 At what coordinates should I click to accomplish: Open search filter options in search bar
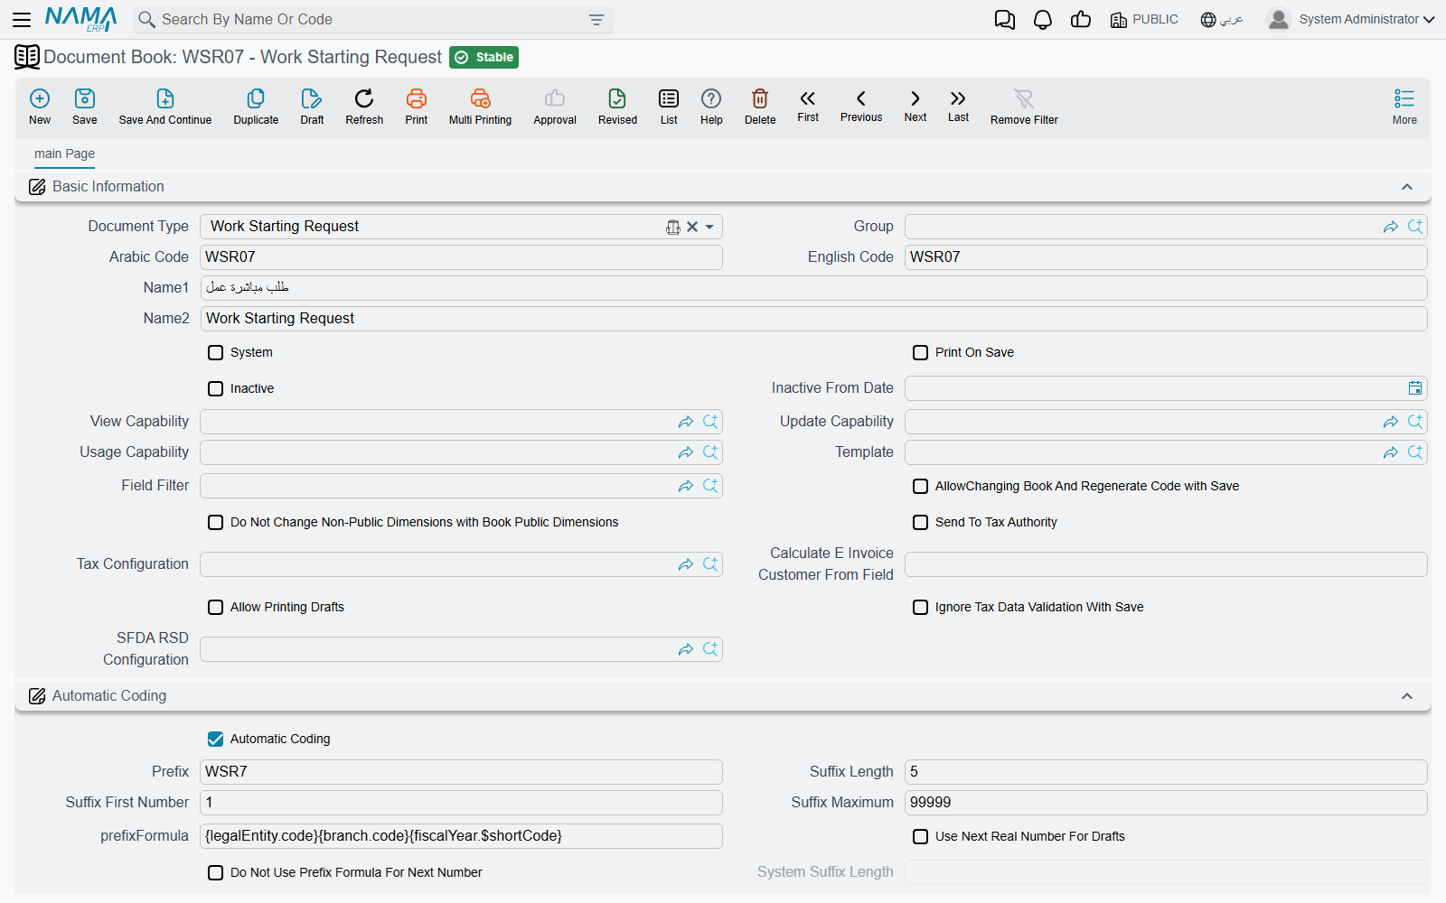(596, 20)
